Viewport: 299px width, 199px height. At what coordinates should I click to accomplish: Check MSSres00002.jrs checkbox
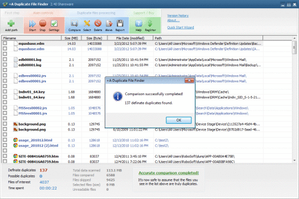click(5, 108)
